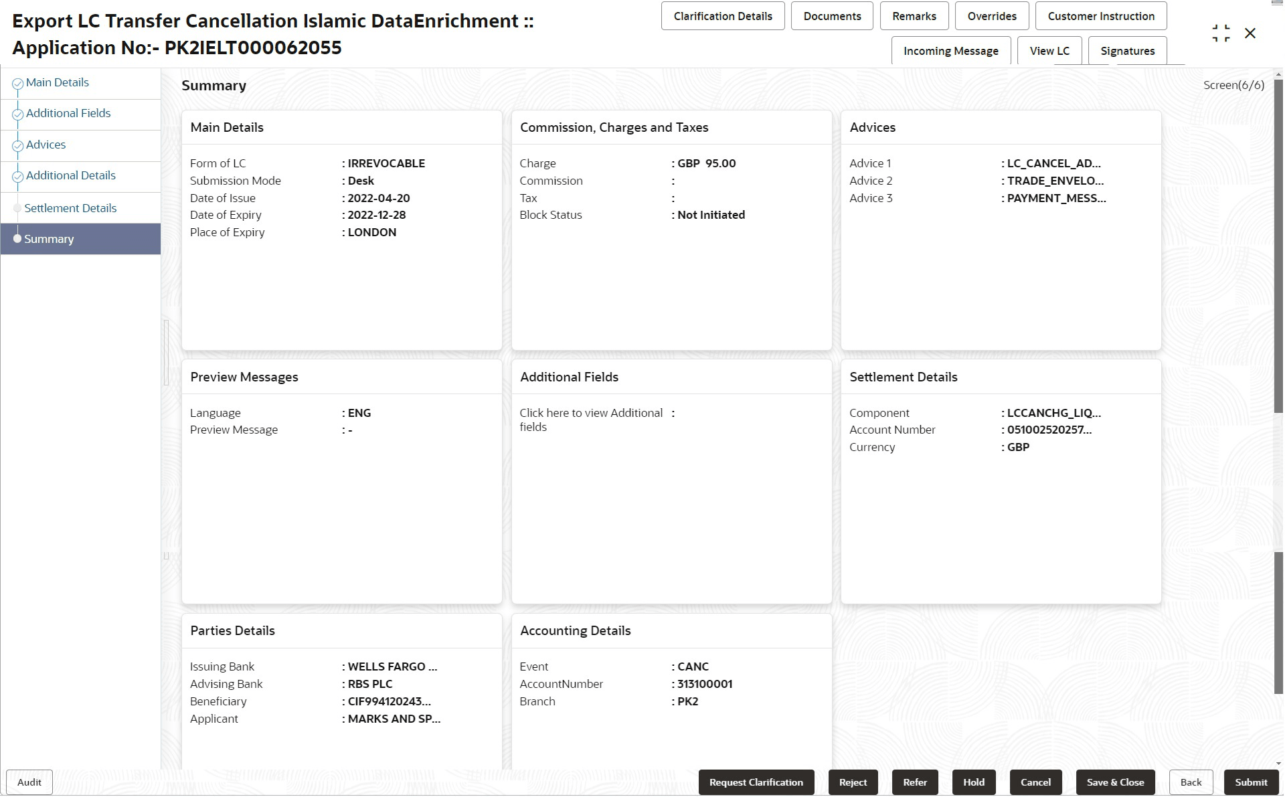Click the Main Details checkmark step icon

(x=18, y=84)
